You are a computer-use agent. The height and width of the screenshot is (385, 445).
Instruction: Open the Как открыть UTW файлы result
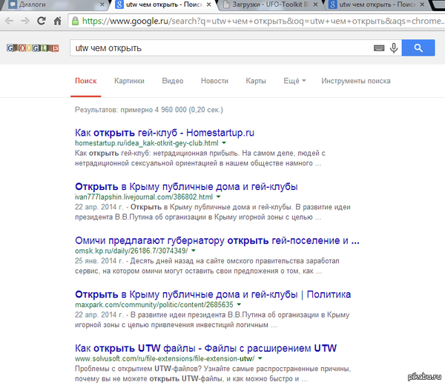click(x=205, y=348)
